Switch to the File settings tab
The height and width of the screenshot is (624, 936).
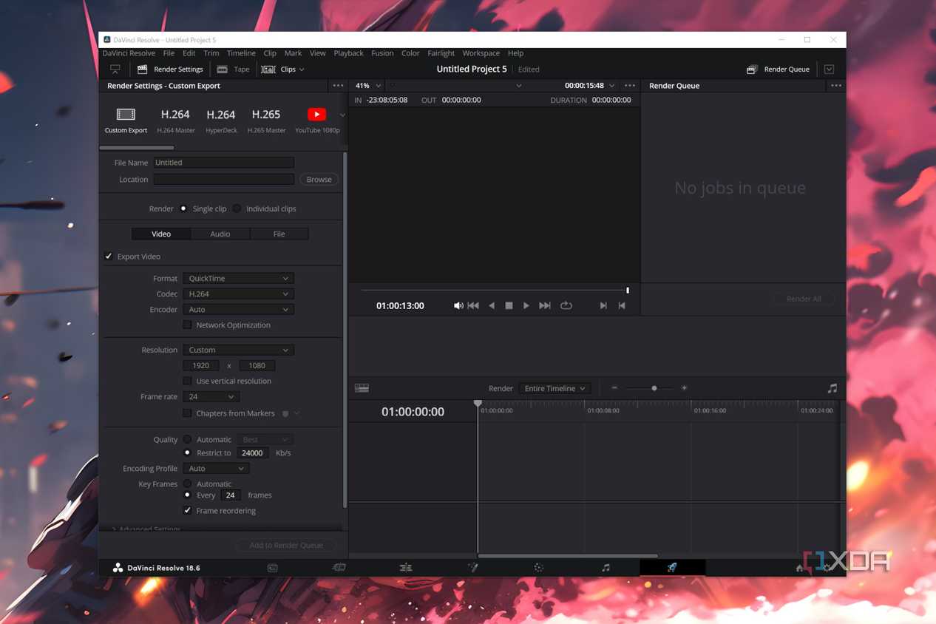click(x=279, y=234)
